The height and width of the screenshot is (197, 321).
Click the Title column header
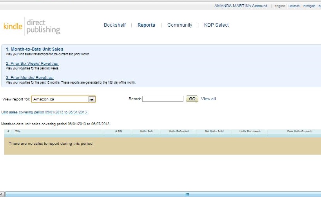click(18, 131)
